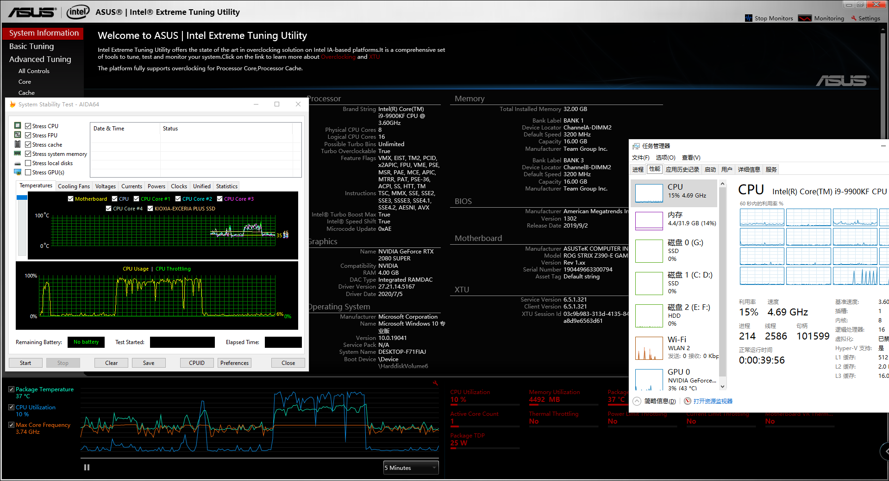Open the 5 Minutes time range dropdown

point(411,468)
